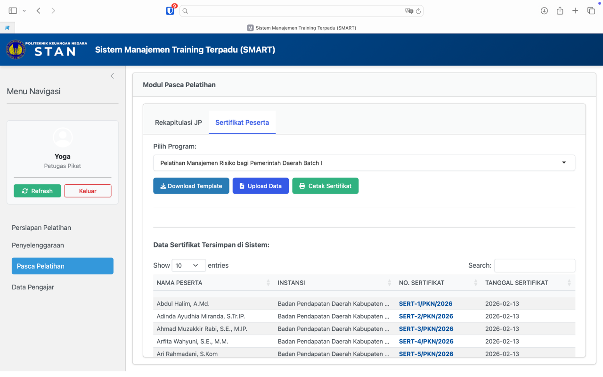603x377 pixels.
Task: Show the tab overview icon
Action: click(x=591, y=10)
